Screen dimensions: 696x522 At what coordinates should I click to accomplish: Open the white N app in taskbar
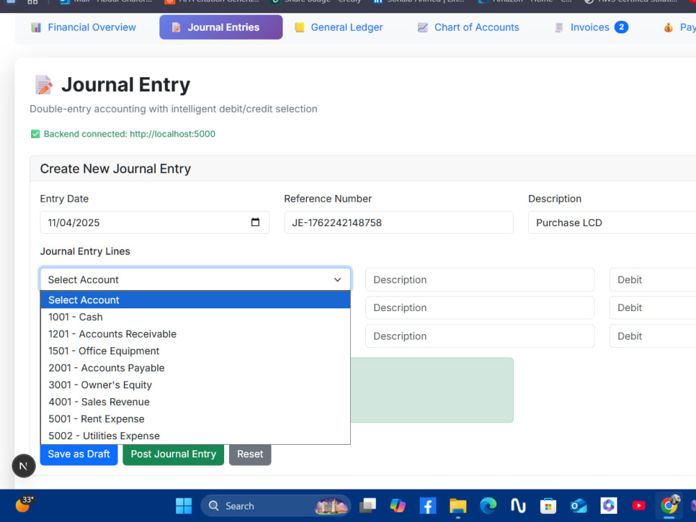518,505
